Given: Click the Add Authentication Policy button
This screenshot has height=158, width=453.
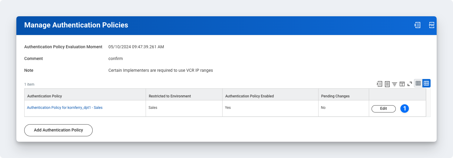Looking at the screenshot, I should tap(58, 130).
